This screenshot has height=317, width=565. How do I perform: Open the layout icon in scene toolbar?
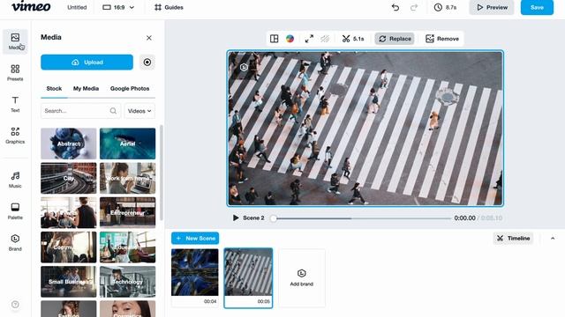click(275, 39)
